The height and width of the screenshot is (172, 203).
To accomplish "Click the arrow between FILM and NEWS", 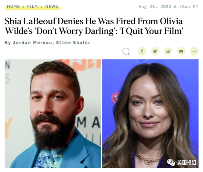I will point(41,7).
